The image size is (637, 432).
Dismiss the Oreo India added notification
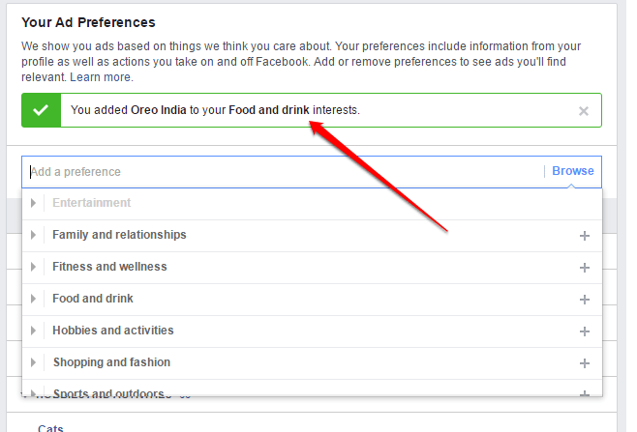583,111
